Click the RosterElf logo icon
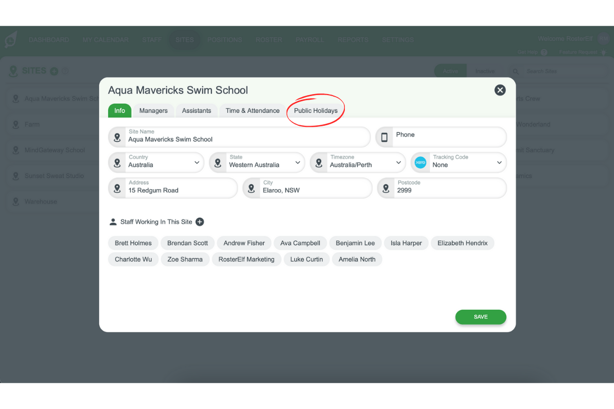614x409 pixels. pyautogui.click(x=11, y=40)
